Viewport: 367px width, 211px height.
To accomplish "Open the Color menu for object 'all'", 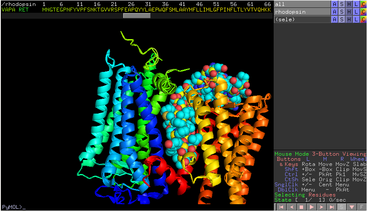I will [x=363, y=4].
